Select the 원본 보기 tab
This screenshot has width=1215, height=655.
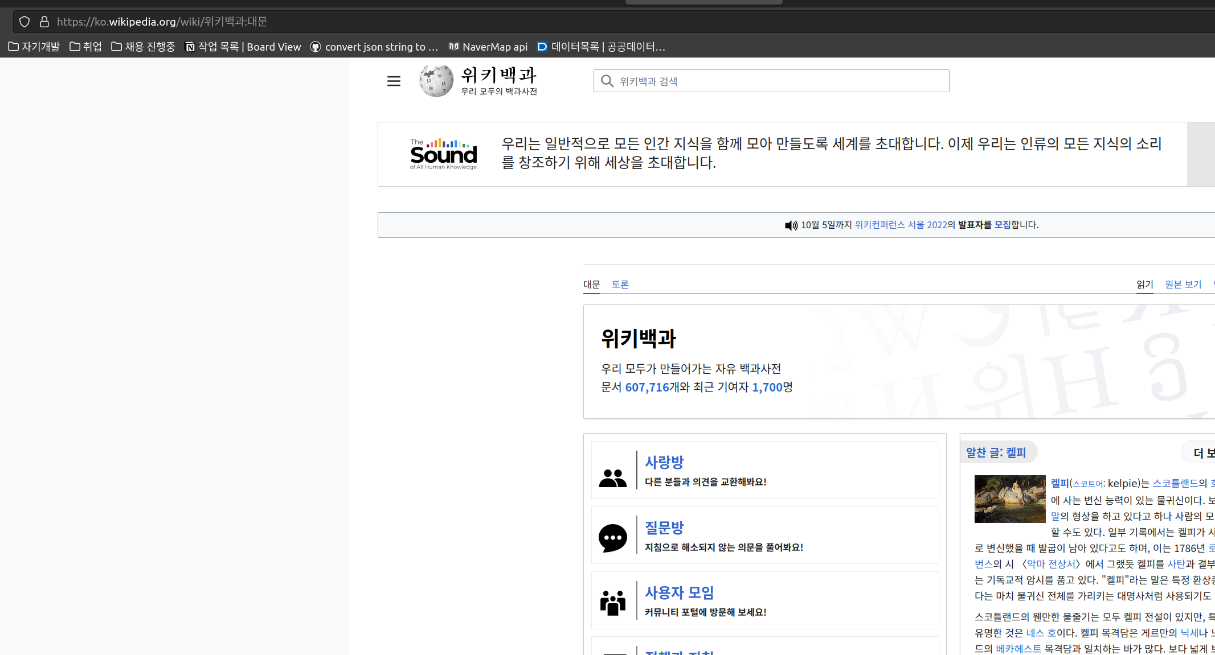point(1183,284)
